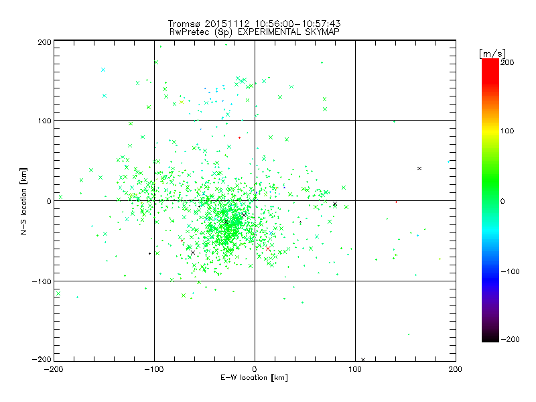The height and width of the screenshot is (402, 536).
Task: Click the subtitle "RwPretec (8p) EXPERIMENTAL SKYMAP"
Action: pyautogui.click(x=255, y=31)
